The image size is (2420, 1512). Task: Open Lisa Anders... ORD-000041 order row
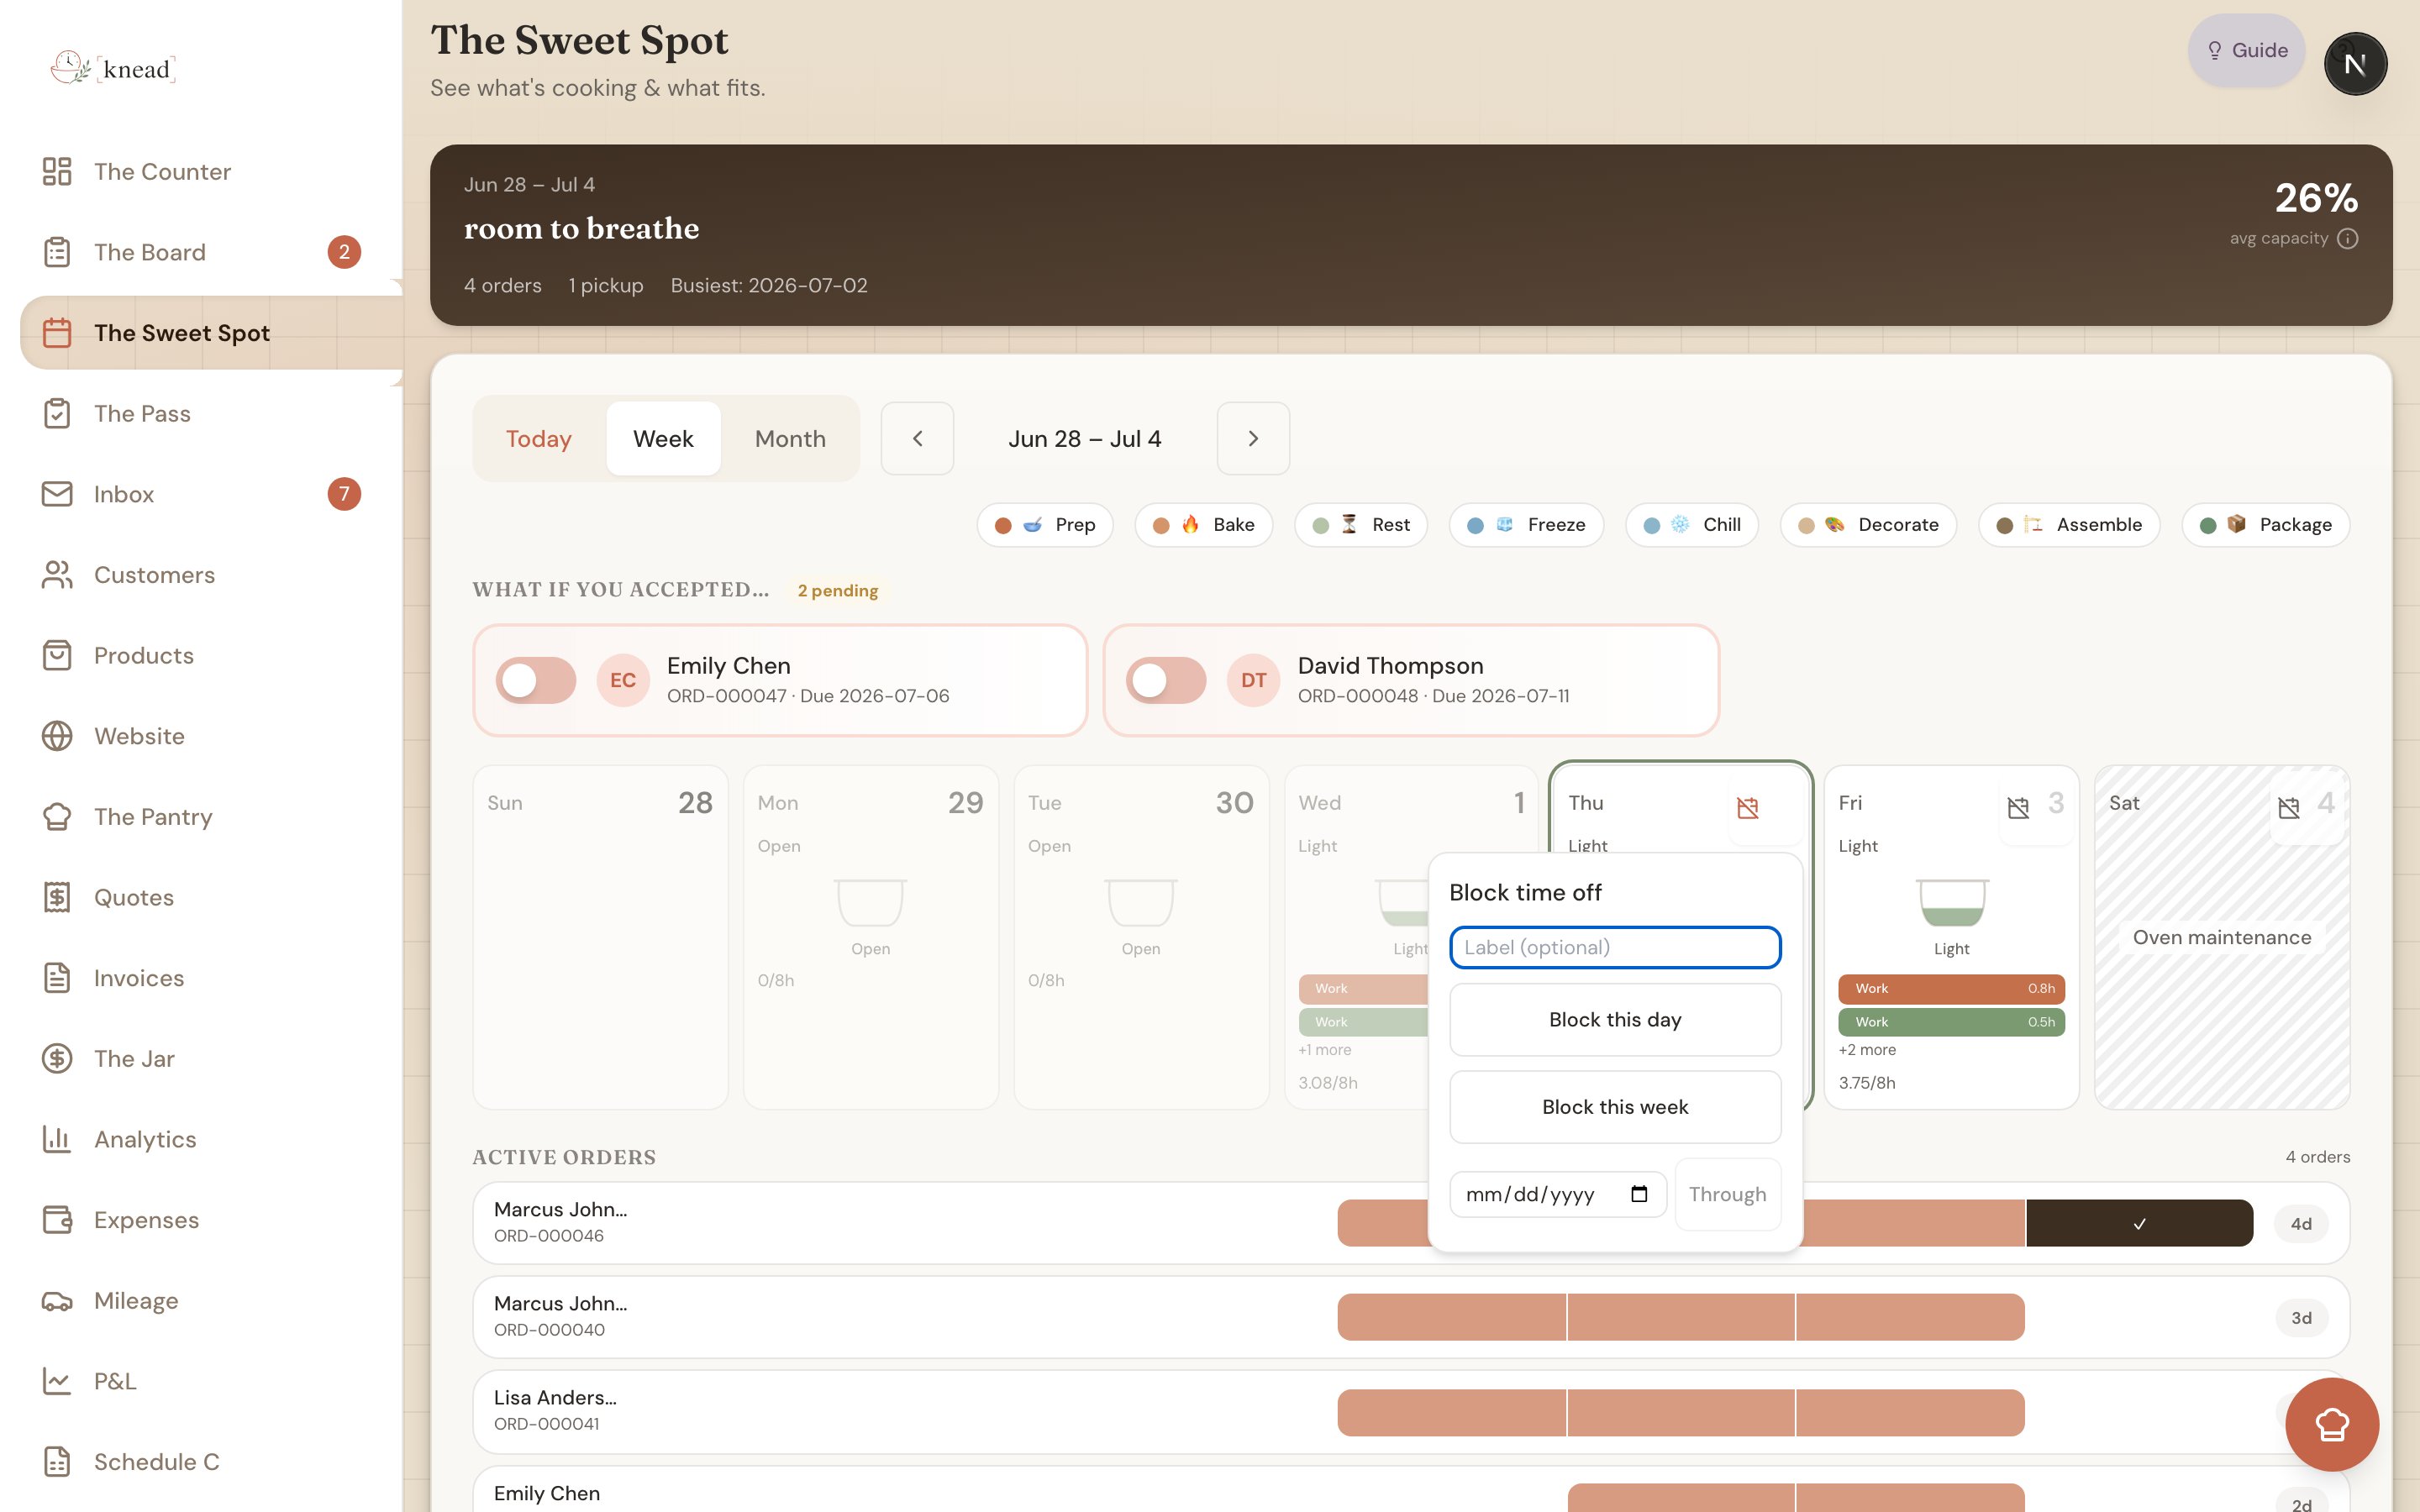coord(1411,1412)
